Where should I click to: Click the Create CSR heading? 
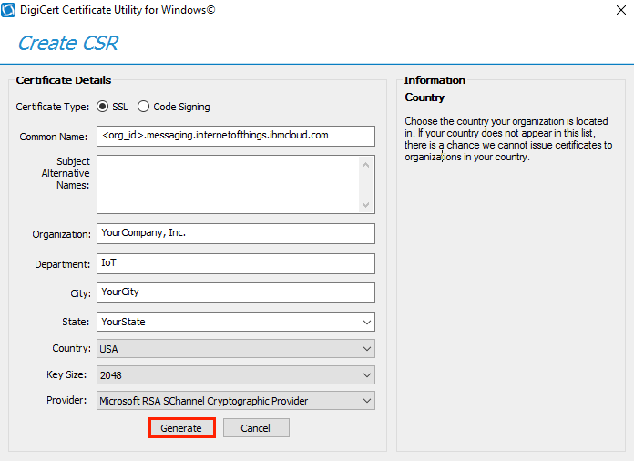point(67,43)
